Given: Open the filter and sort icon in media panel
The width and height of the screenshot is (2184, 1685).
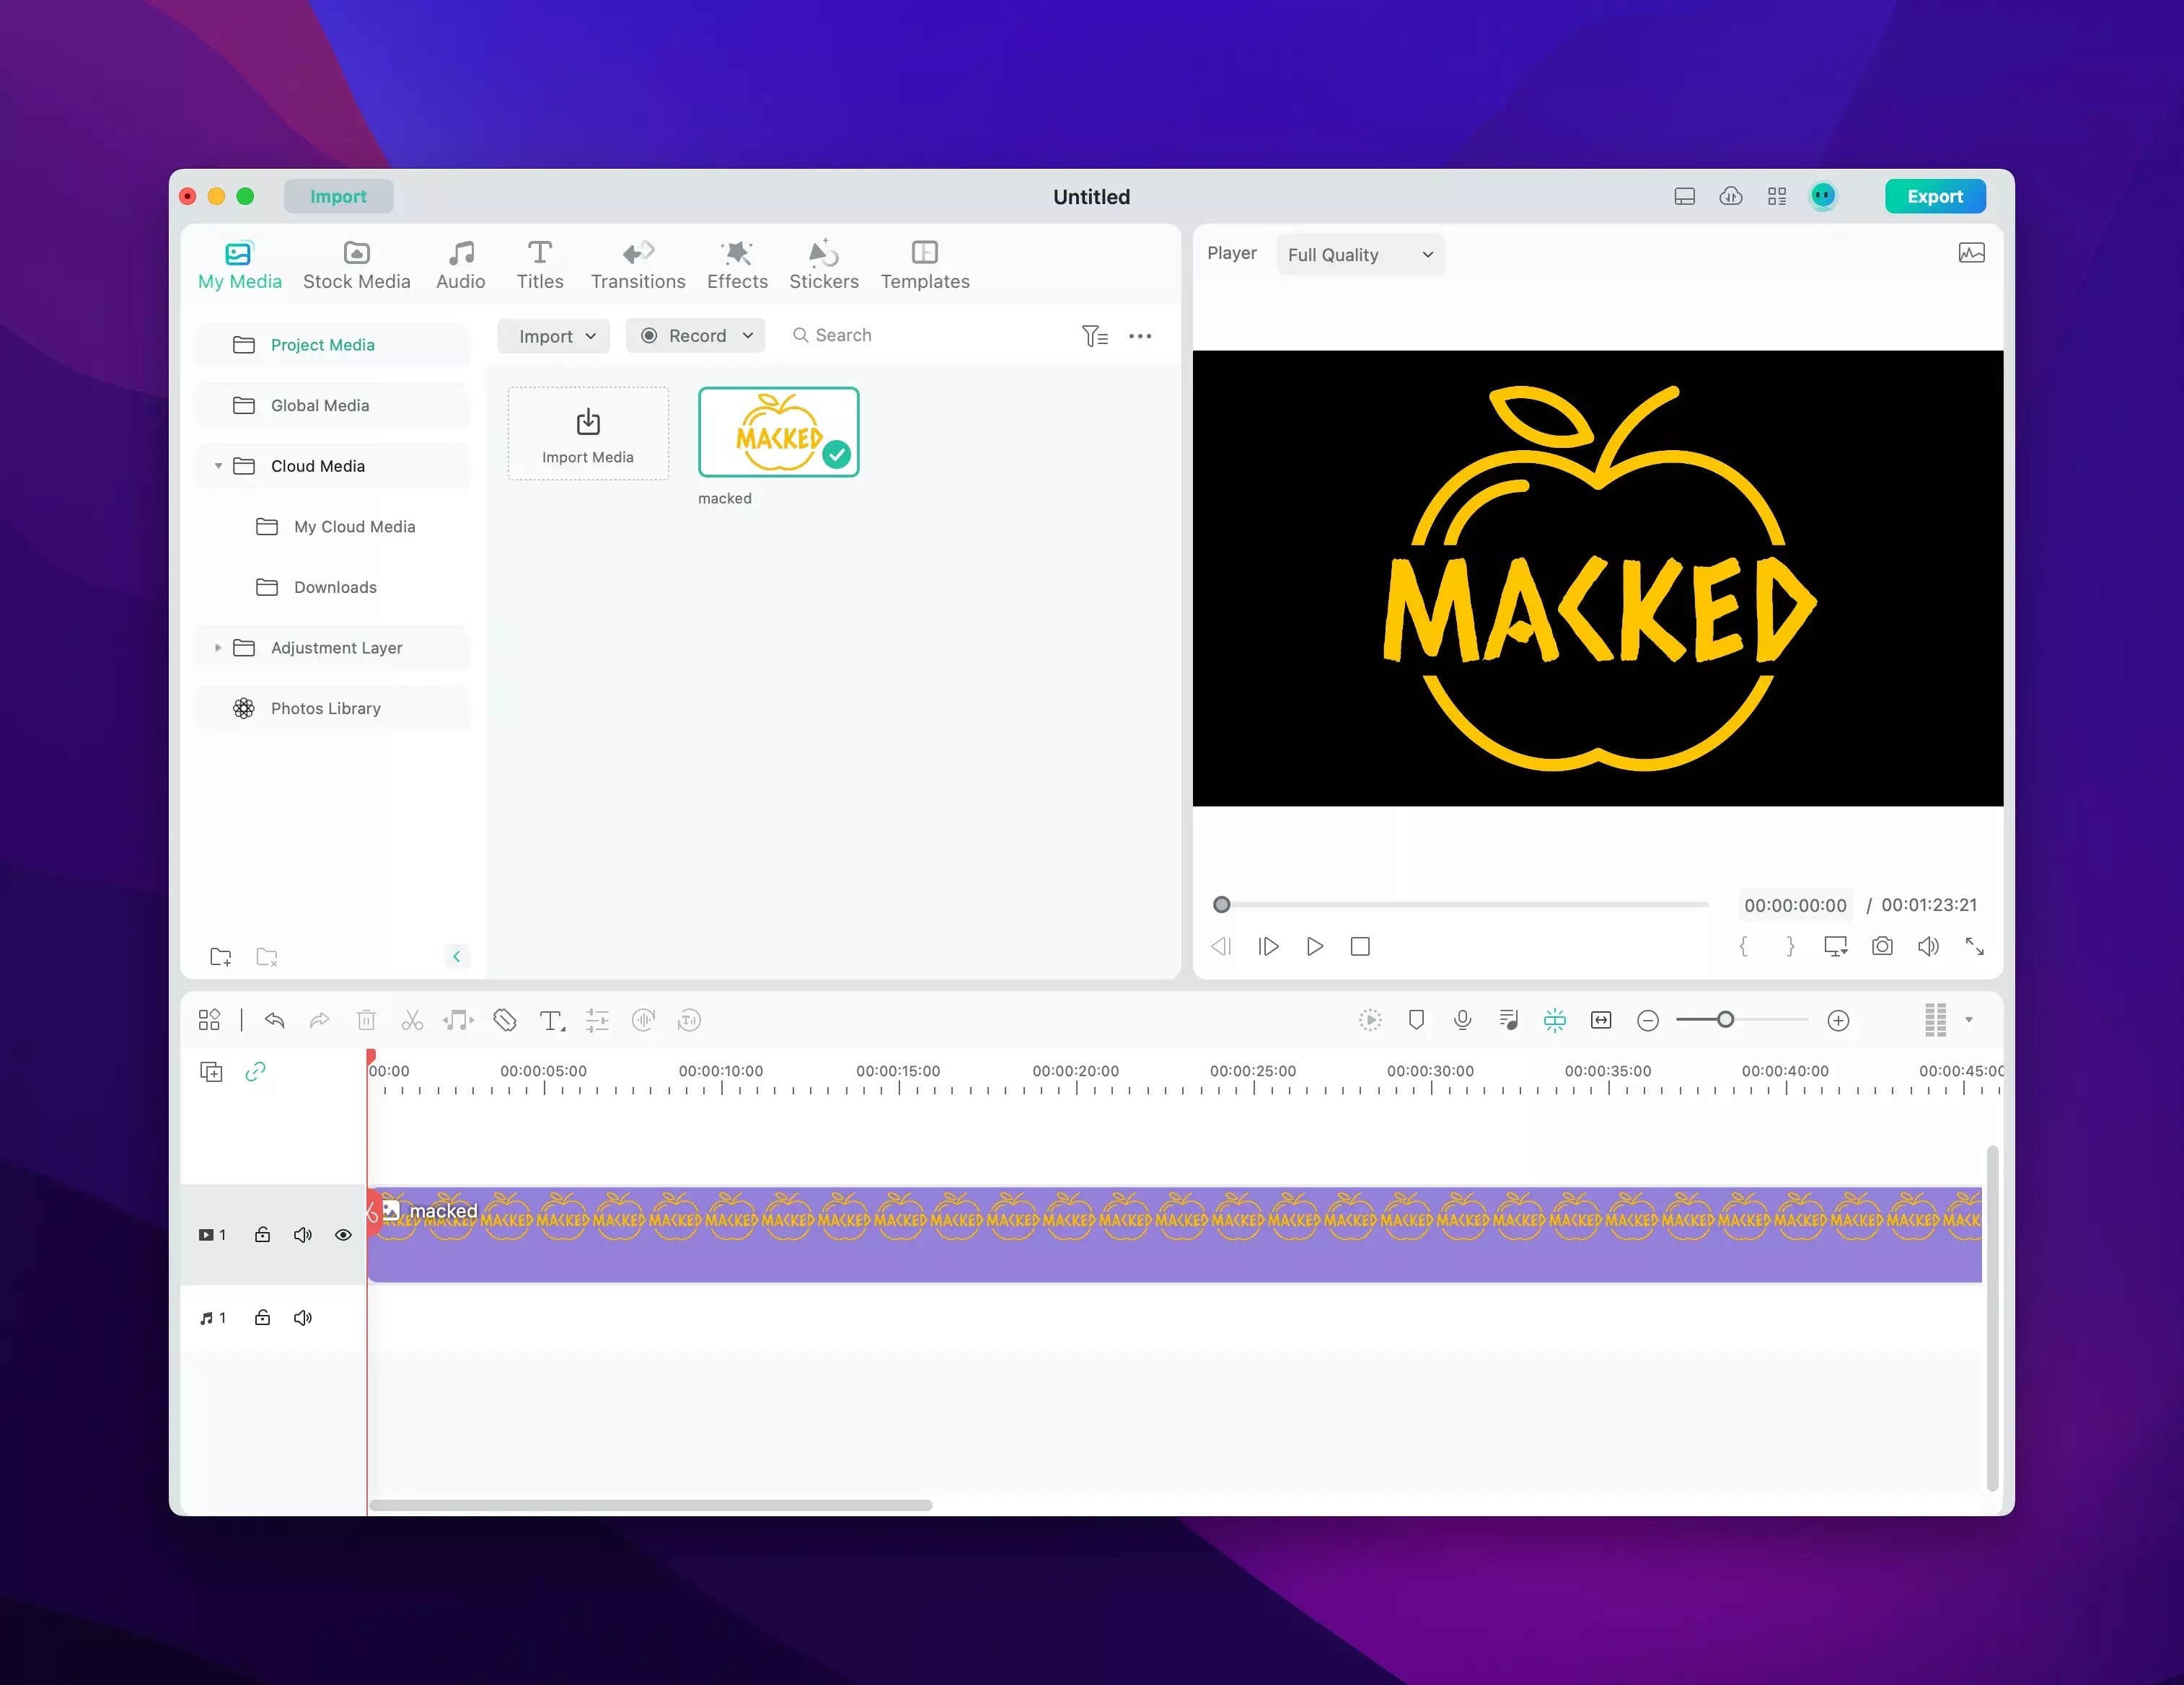Looking at the screenshot, I should 1094,336.
